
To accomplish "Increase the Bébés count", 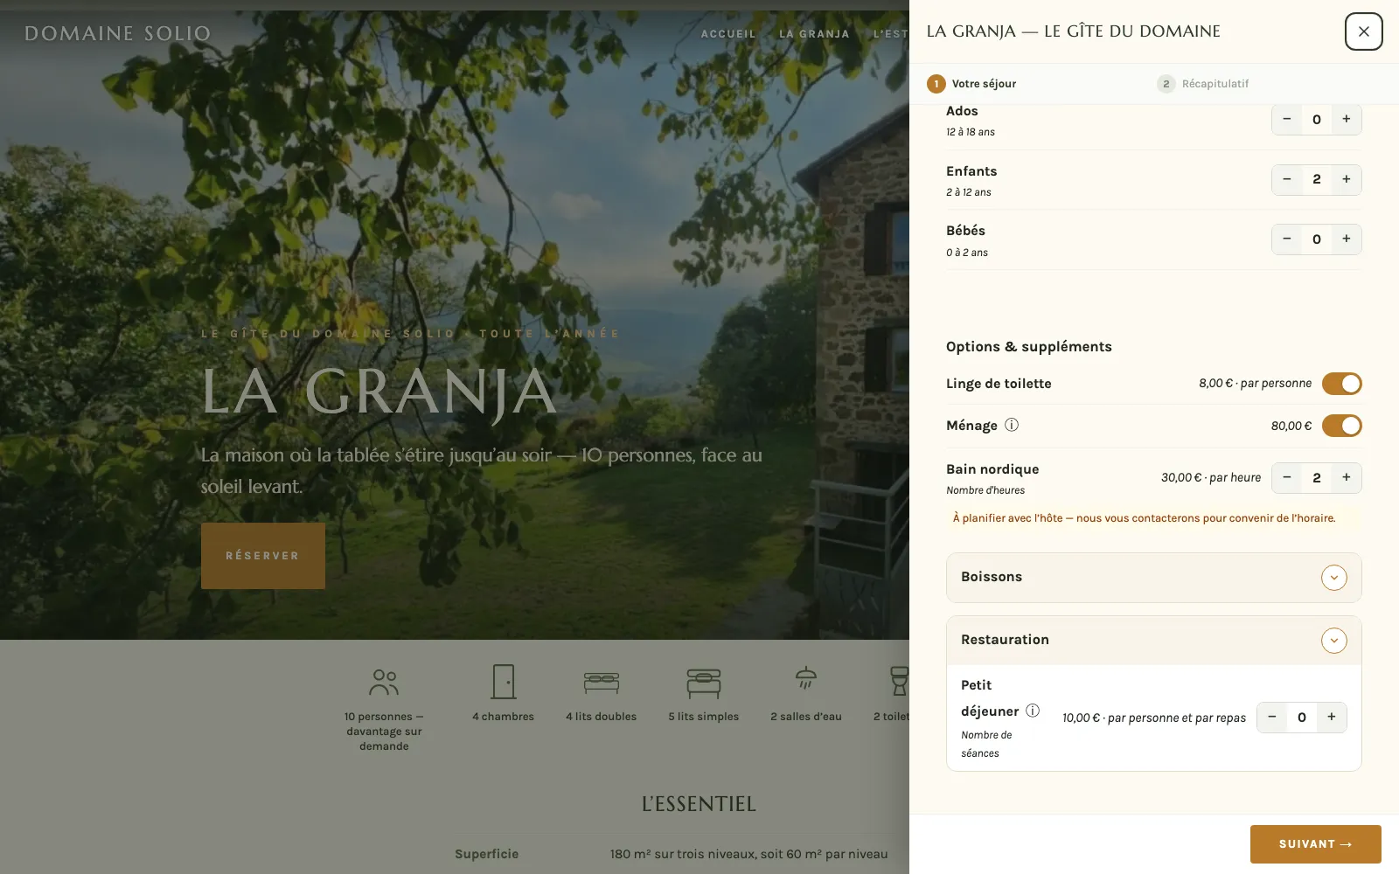I will tap(1347, 239).
